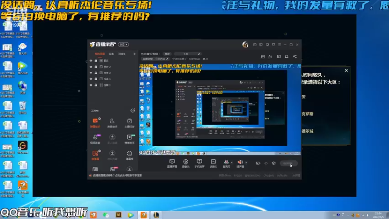Viewport: 389px width, 219px height.
Task: Switch to the second scene tab
Action: [111, 54]
